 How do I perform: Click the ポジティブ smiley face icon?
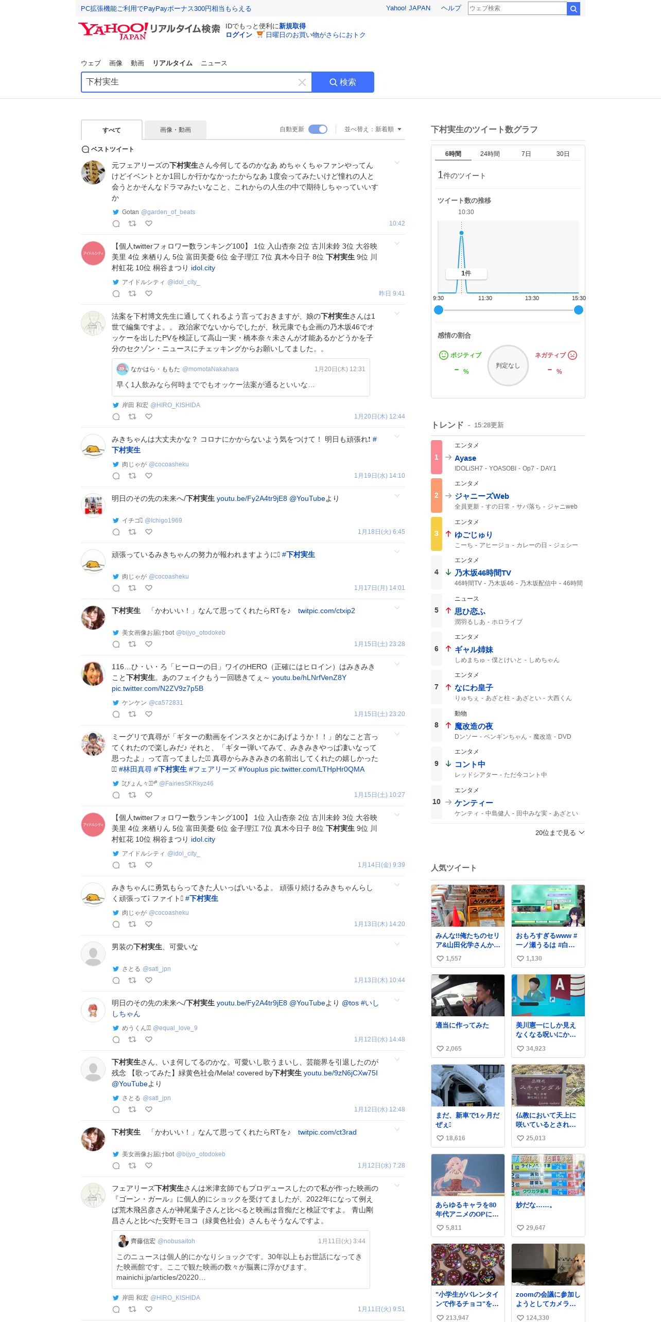click(x=443, y=355)
